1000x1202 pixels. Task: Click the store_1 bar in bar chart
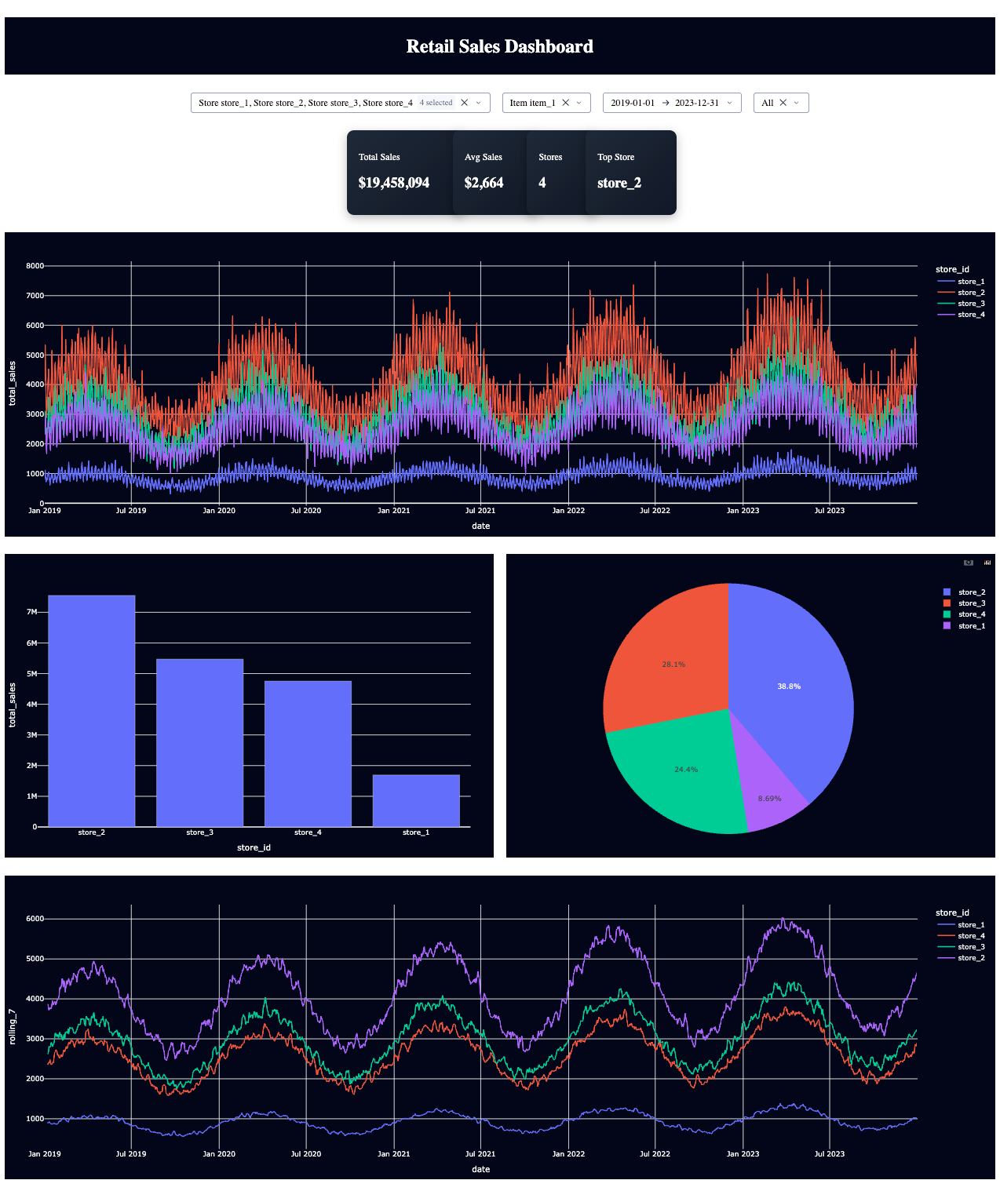416,801
